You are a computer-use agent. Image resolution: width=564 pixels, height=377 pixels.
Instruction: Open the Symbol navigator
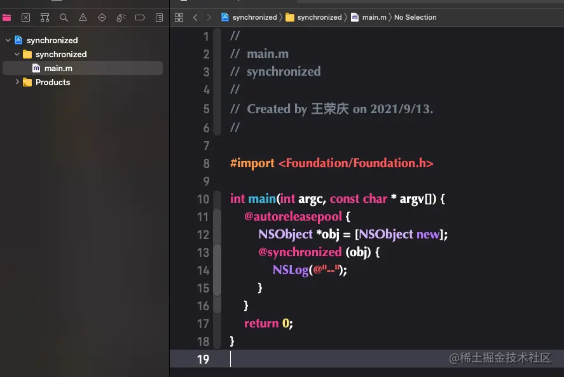click(45, 17)
